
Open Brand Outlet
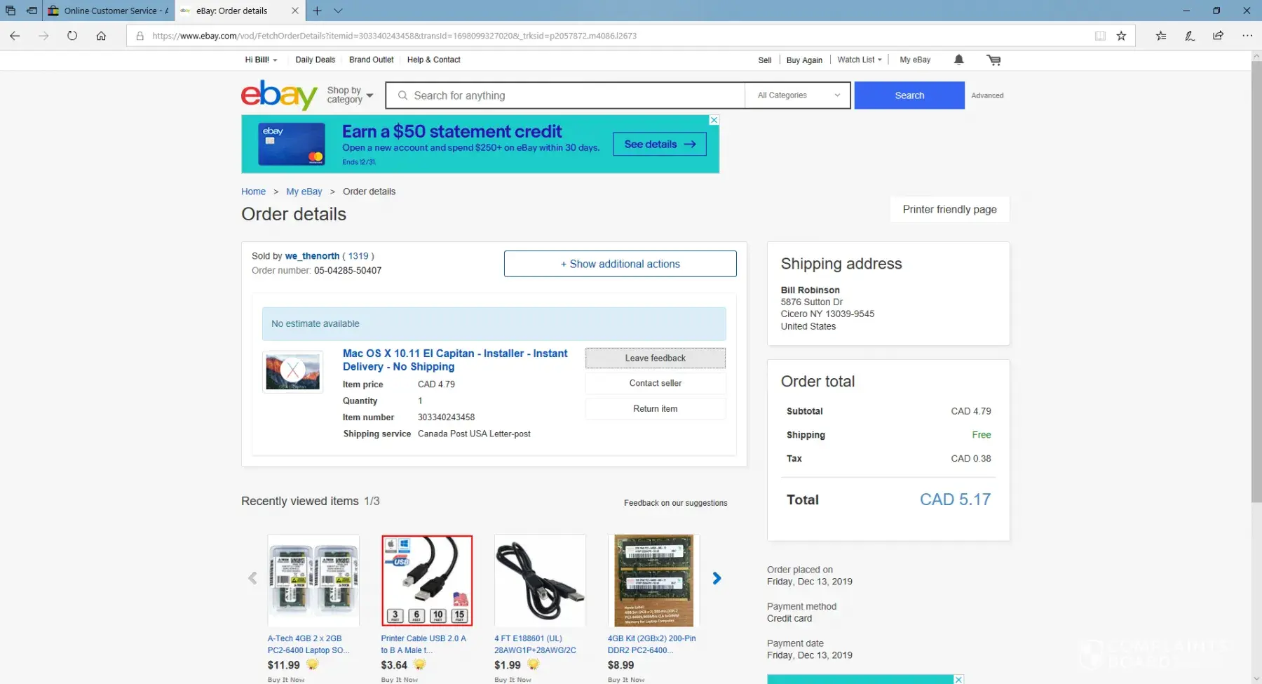click(371, 60)
